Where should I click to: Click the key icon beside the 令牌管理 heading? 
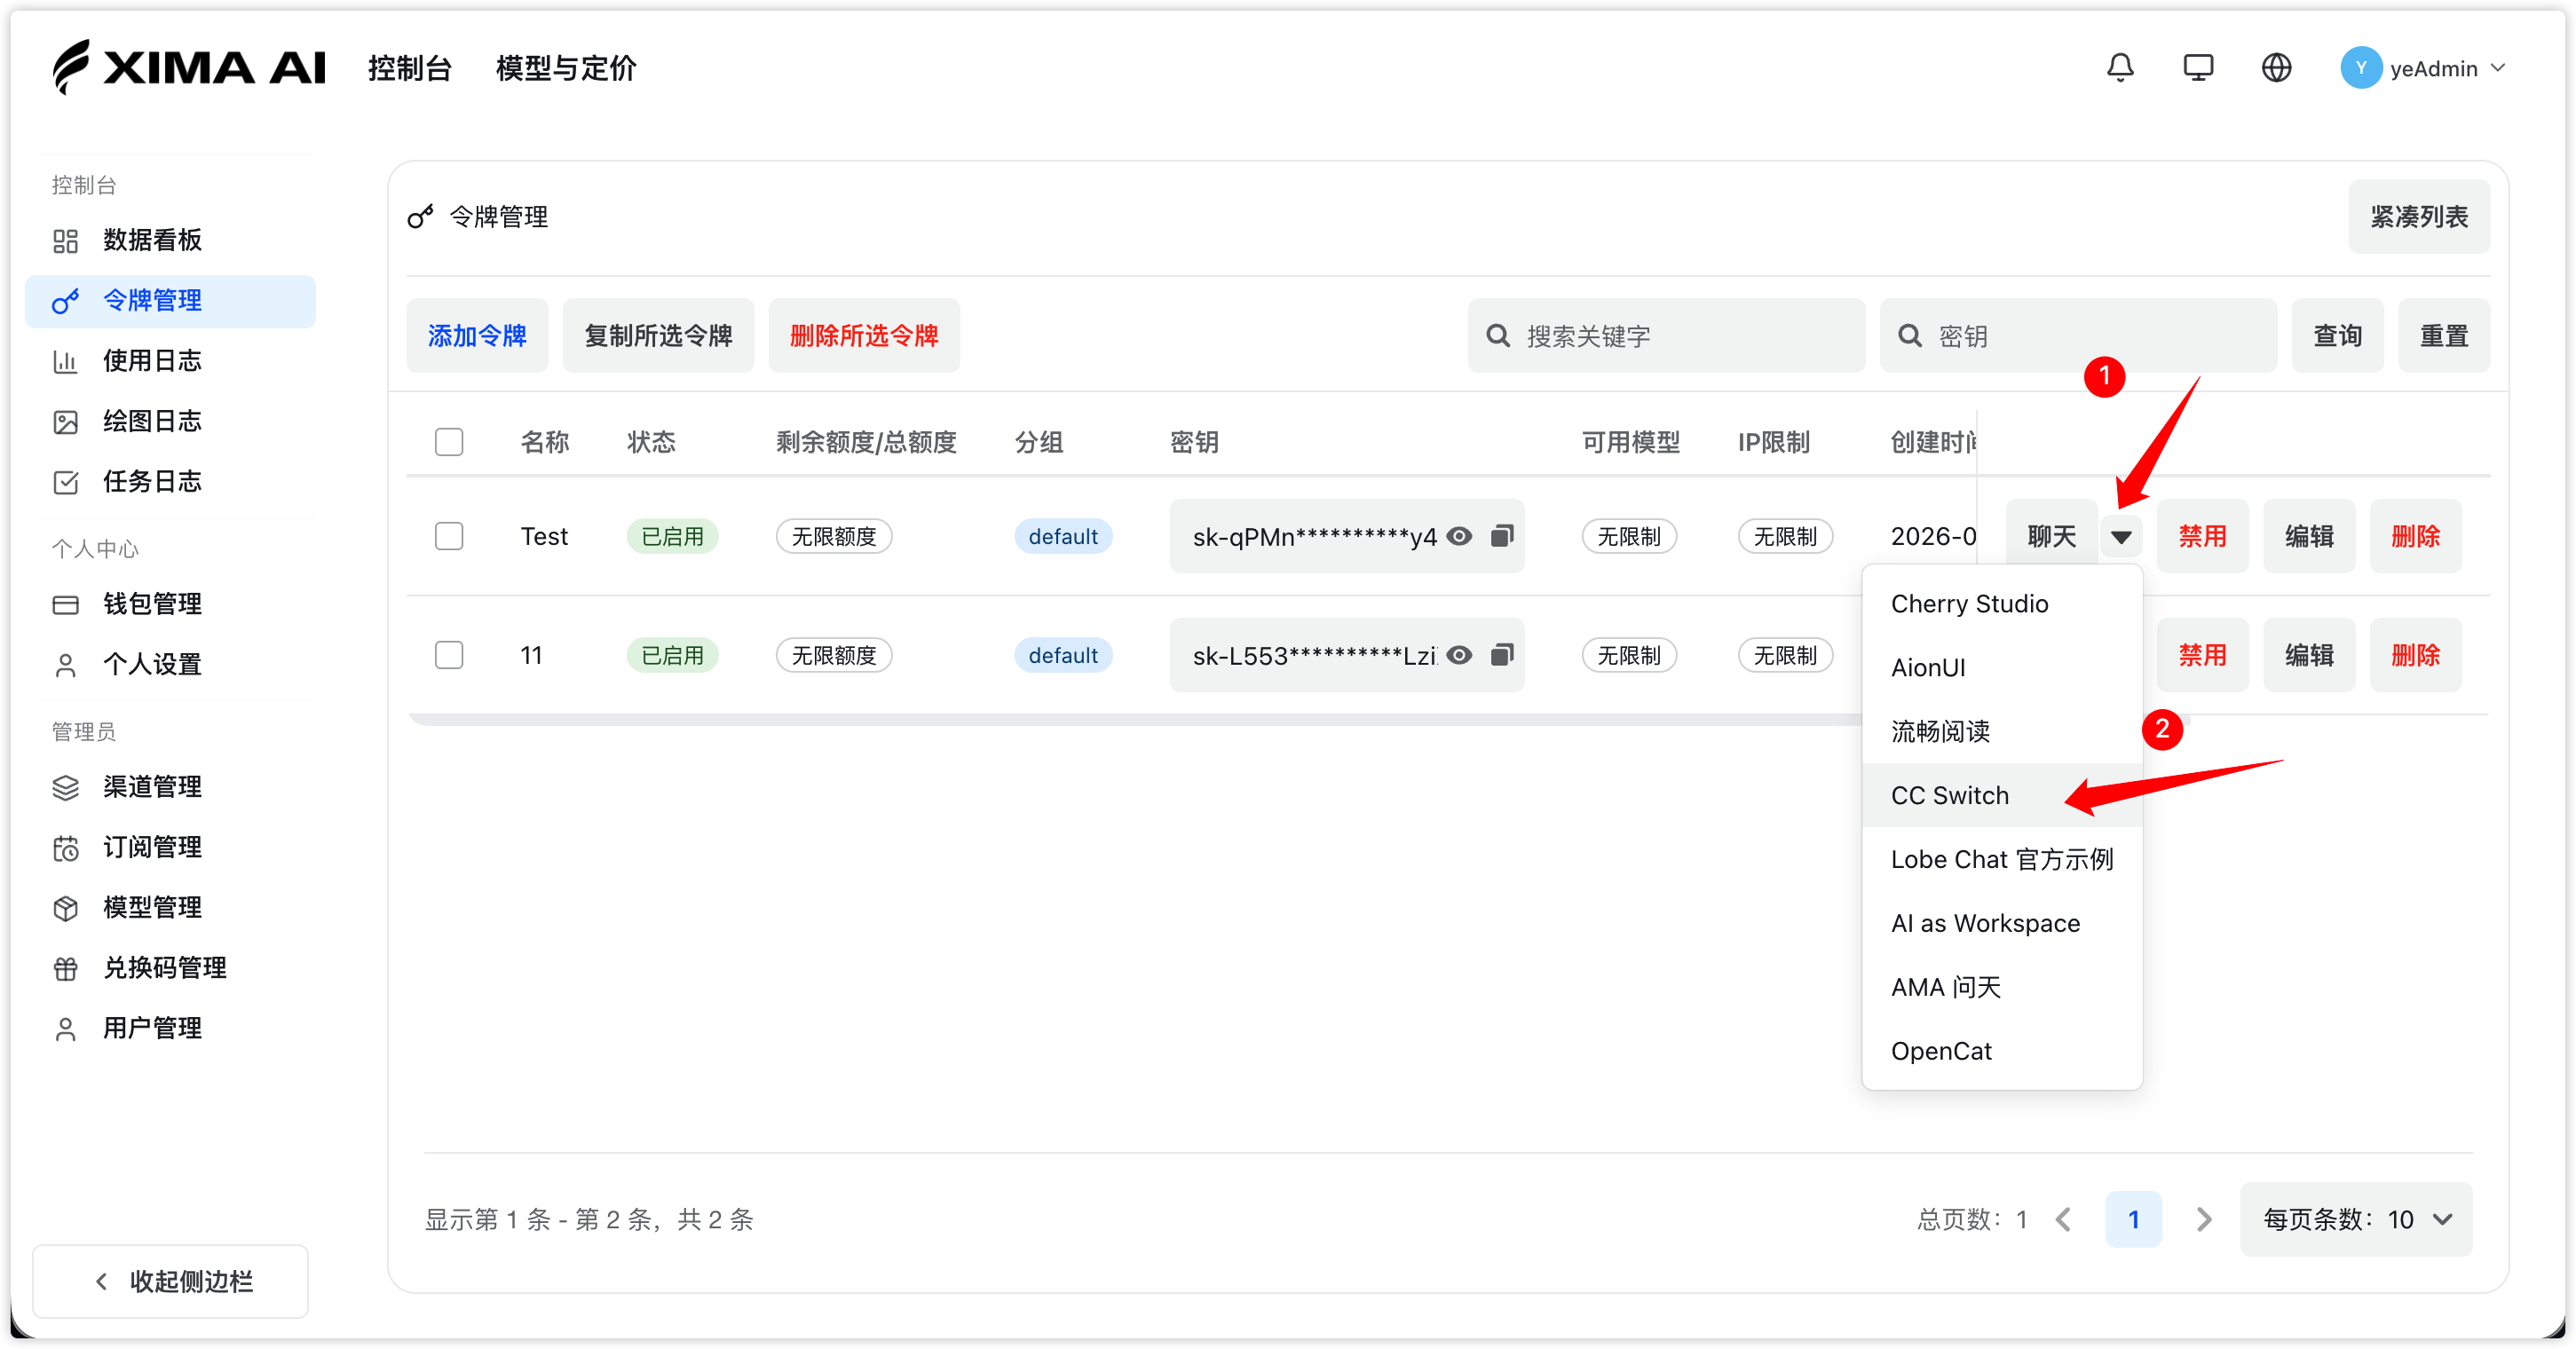421,216
